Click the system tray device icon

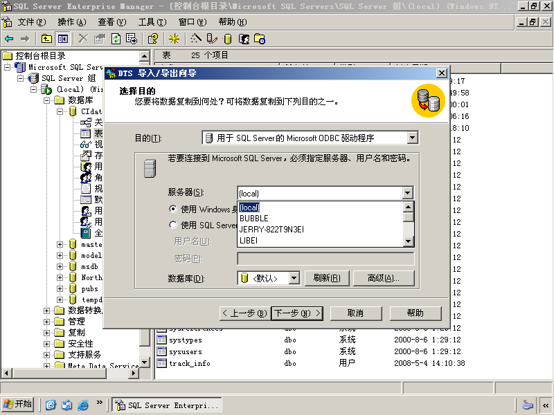pyautogui.click(x=527, y=405)
